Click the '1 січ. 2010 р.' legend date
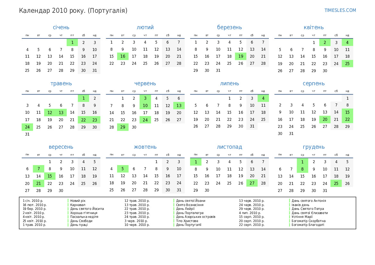 point(33,201)
